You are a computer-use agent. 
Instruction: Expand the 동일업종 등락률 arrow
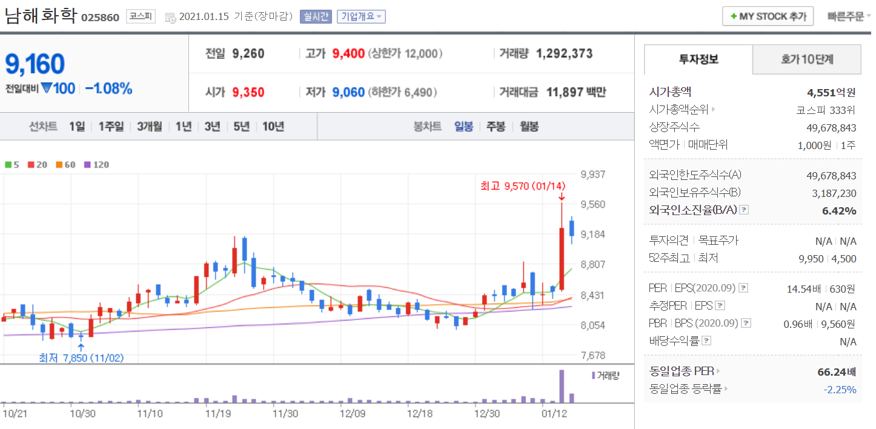(x=726, y=389)
